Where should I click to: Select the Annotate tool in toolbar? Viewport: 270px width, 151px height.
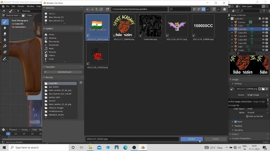point(5,59)
